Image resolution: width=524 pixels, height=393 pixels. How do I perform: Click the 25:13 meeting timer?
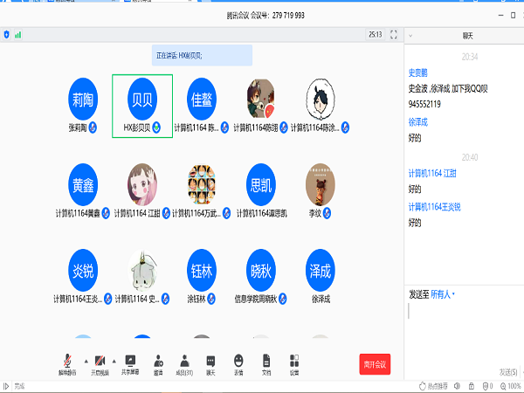pyautogui.click(x=376, y=34)
